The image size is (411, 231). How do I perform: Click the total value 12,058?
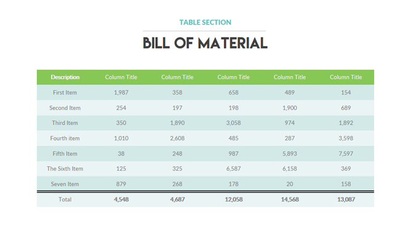click(234, 200)
